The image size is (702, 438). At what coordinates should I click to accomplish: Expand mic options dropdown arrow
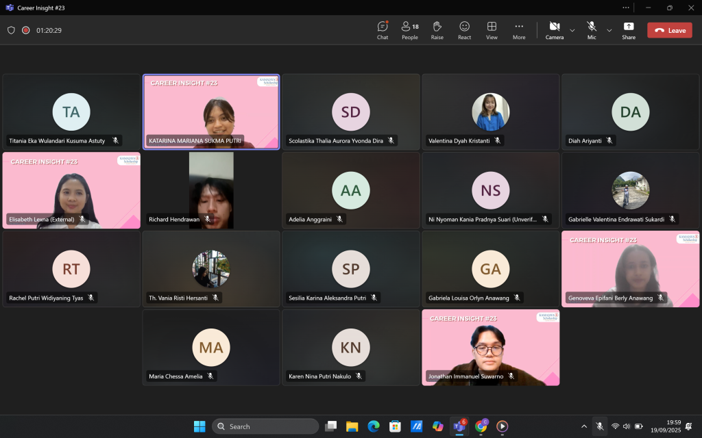pos(609,30)
